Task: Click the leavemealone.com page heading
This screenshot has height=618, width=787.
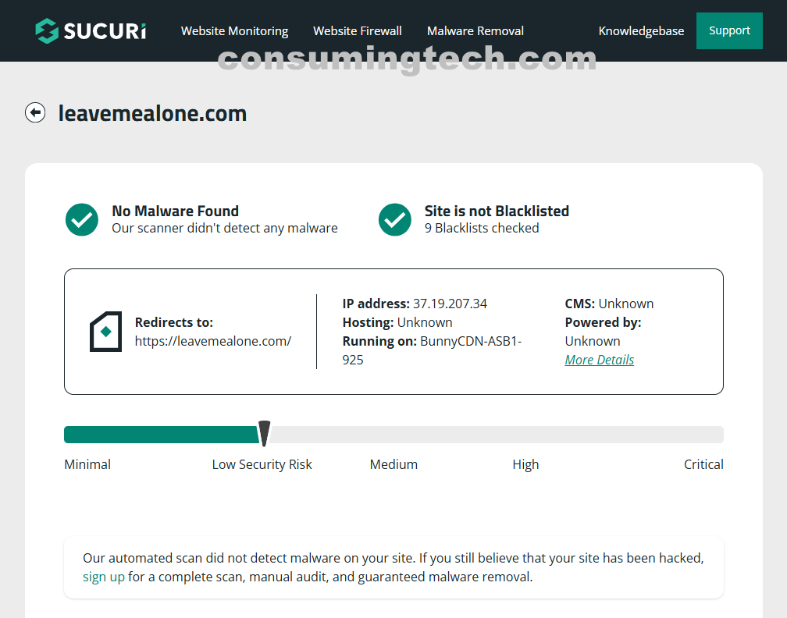Action: 152,114
